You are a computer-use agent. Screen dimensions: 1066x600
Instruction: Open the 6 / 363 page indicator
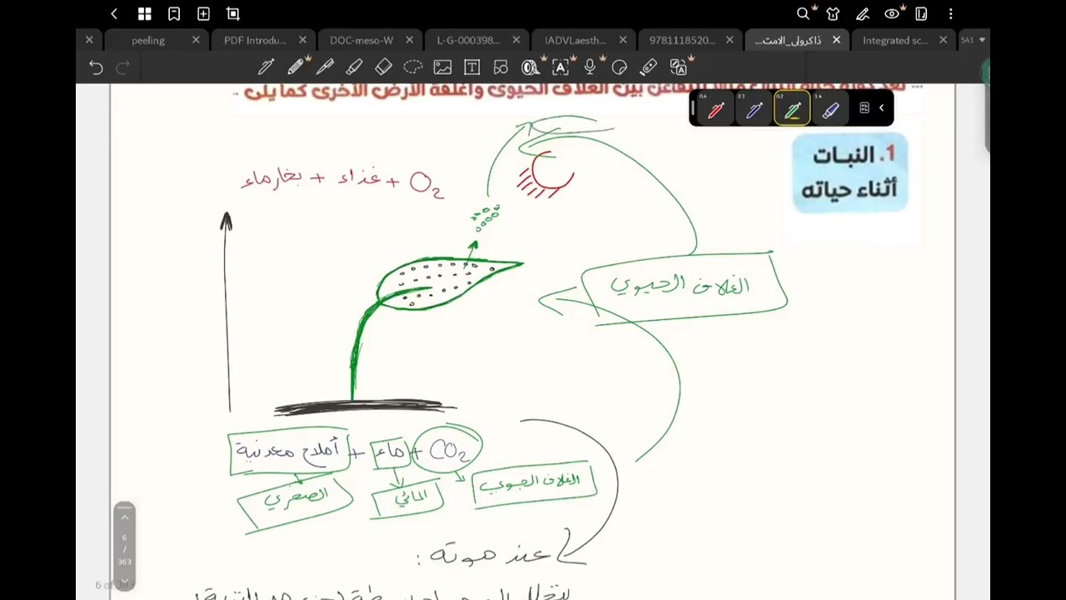[x=125, y=549]
